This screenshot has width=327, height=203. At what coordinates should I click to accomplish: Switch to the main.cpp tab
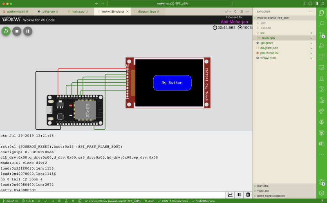click(78, 12)
